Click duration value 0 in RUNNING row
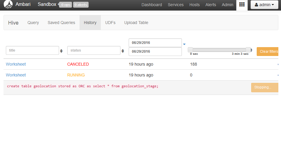 [x=191, y=75]
